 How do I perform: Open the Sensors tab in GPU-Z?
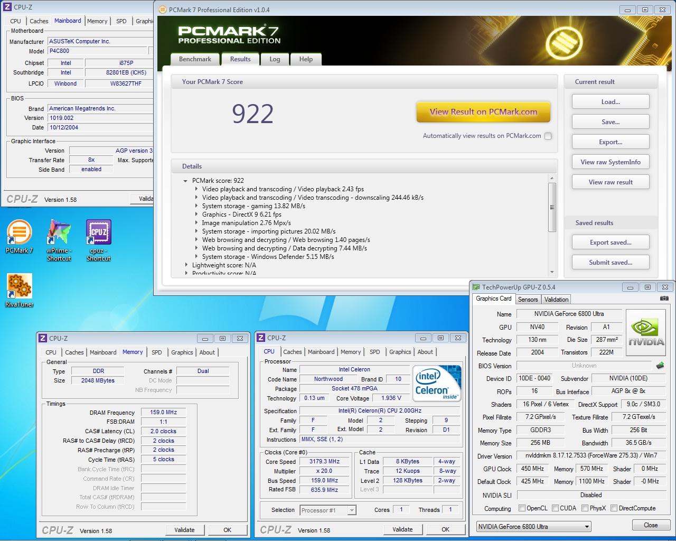[x=528, y=300]
